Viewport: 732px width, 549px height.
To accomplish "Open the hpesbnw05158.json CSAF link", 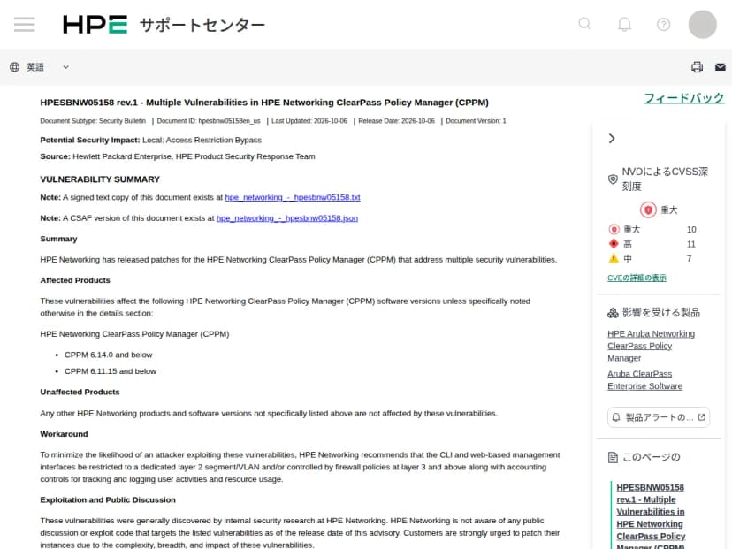I will (x=287, y=218).
